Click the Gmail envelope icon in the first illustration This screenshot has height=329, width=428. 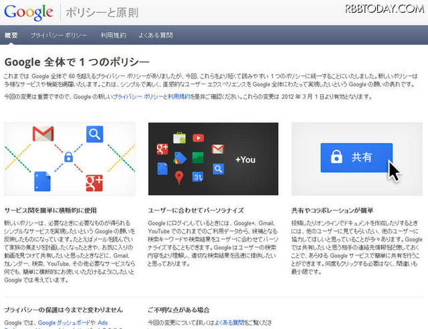(43, 134)
